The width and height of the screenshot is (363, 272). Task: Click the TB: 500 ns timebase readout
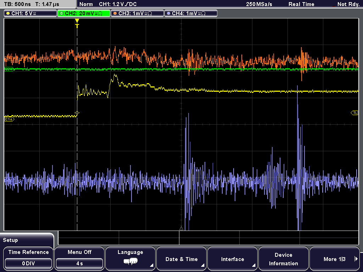17,4
